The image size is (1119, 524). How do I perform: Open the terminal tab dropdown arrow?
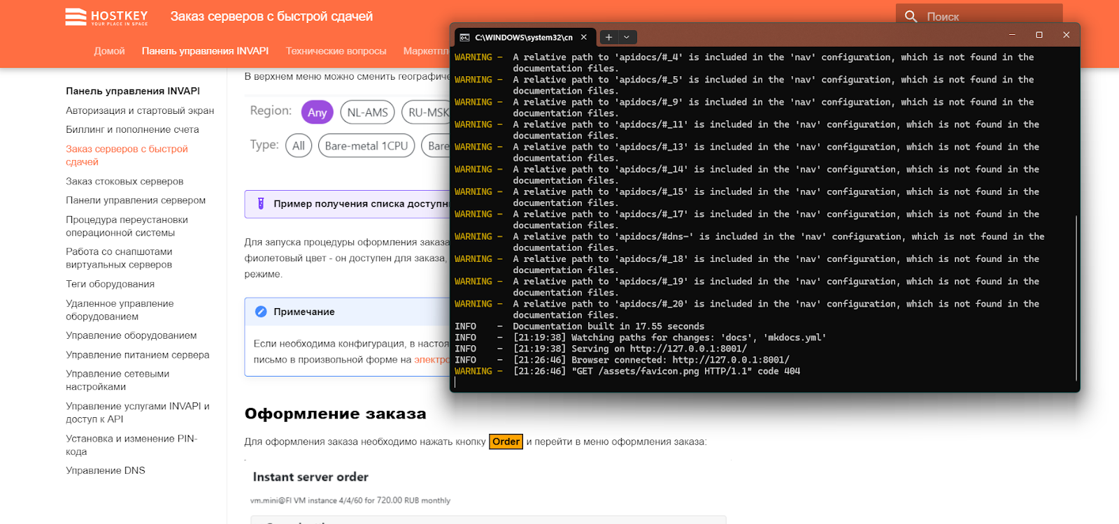tap(627, 37)
